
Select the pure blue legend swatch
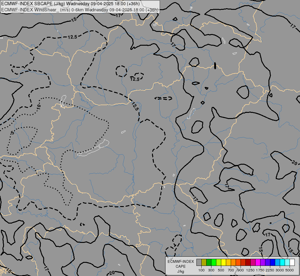pyautogui.click(x=273, y=262)
